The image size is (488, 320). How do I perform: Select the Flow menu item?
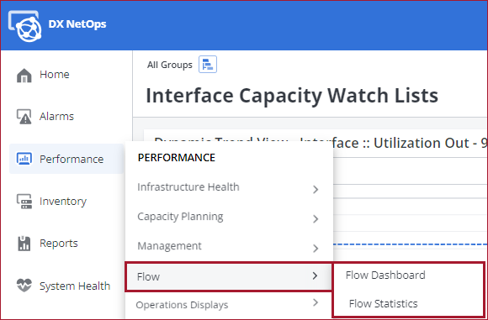[x=229, y=276]
